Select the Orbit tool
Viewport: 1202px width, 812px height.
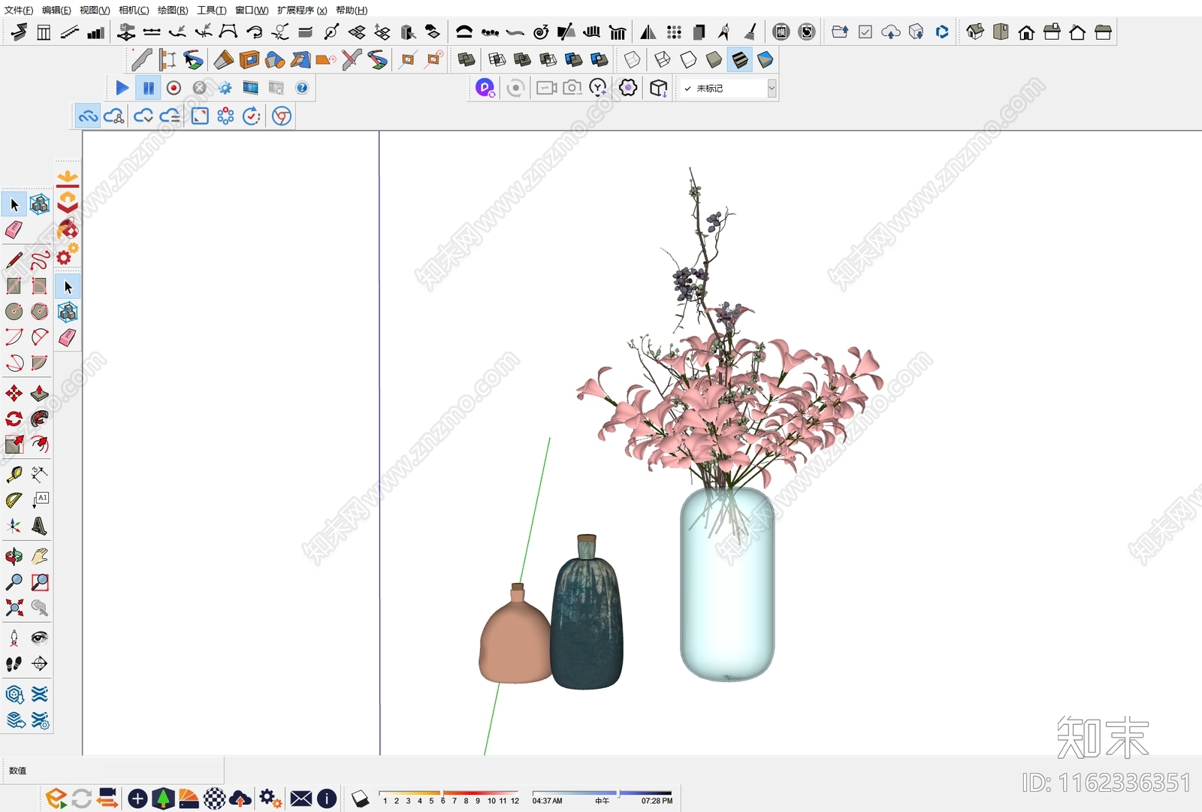[x=14, y=557]
